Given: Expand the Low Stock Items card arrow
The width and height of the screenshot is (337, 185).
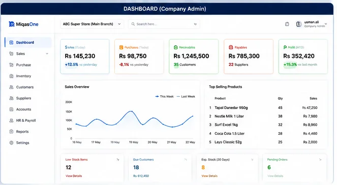Looking at the screenshot, I should click(118, 160).
